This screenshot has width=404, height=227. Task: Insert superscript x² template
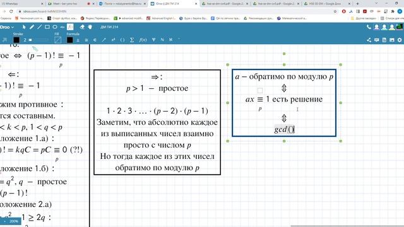pyautogui.click(x=113, y=40)
